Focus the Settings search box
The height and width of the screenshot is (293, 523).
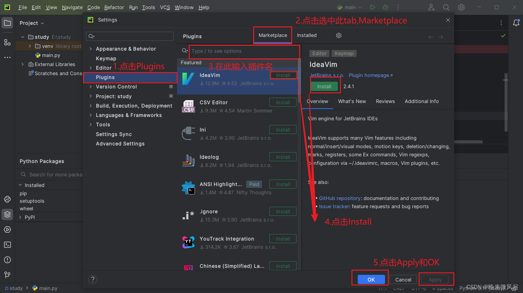[130, 36]
